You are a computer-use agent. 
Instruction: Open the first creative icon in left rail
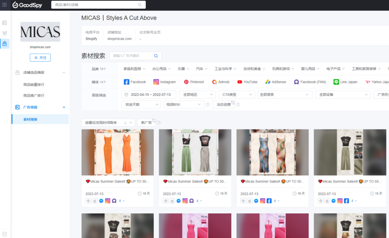[4, 23]
